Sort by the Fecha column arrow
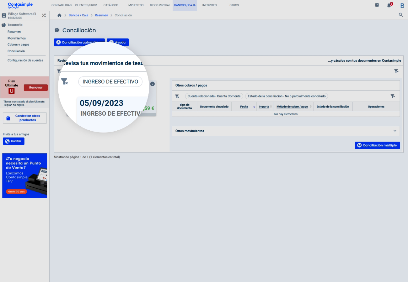Screen dimensions: 408x282 (254, 107)
